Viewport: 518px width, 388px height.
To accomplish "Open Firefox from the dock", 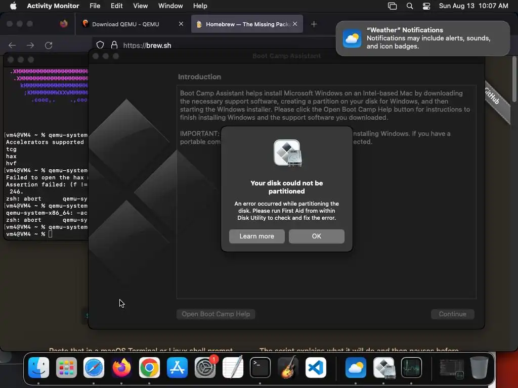I will pyautogui.click(x=121, y=367).
